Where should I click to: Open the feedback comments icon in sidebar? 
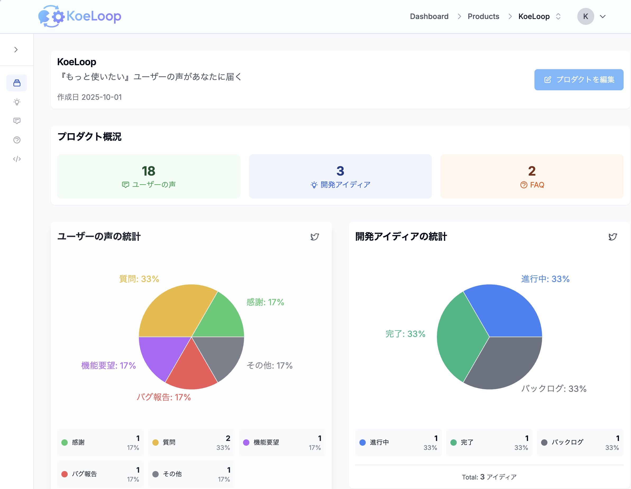(16, 121)
